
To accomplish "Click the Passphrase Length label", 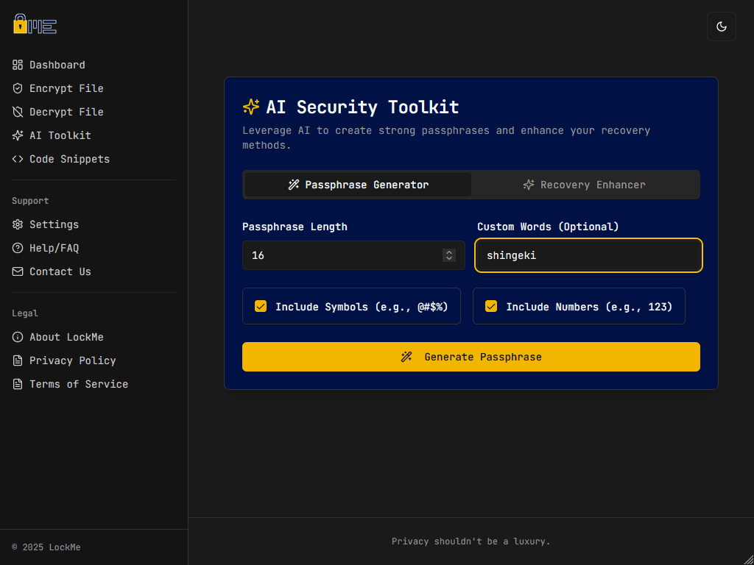I will point(295,227).
